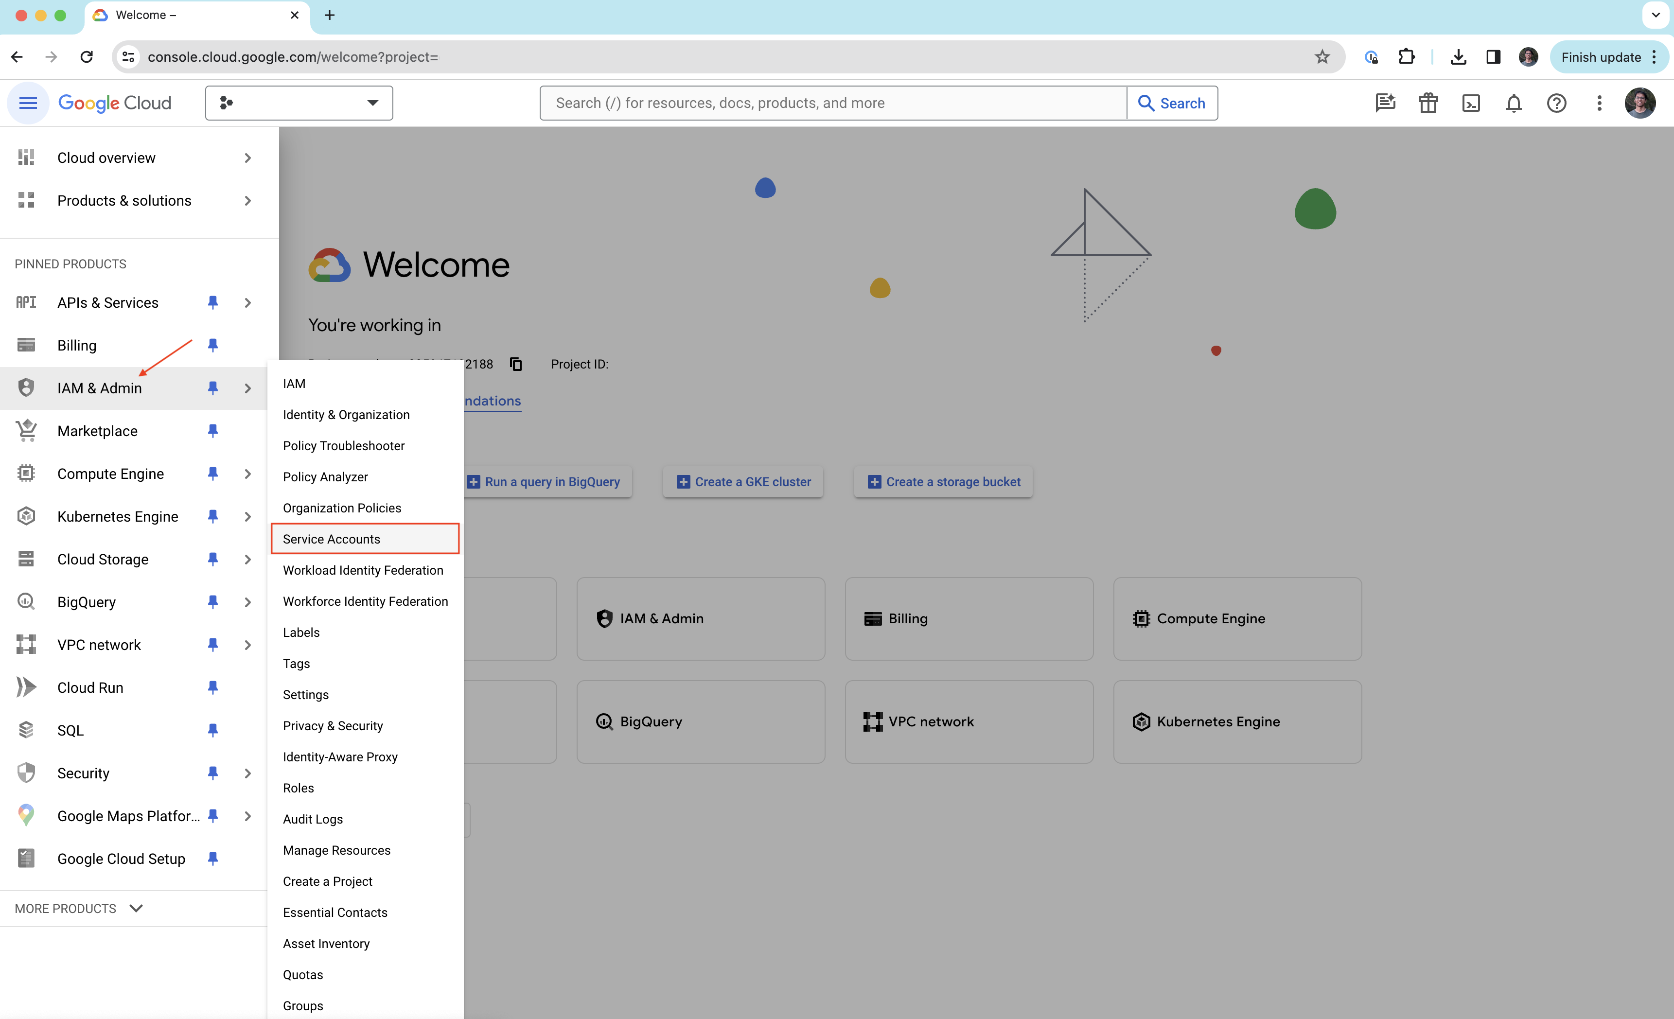Click the Google Cloud logo
Viewport: 1674px width, 1019px height.
[x=115, y=103]
